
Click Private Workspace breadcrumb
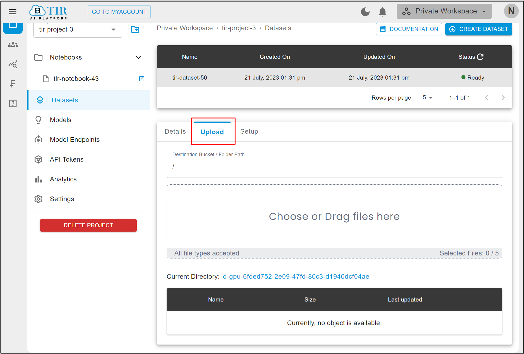point(185,28)
